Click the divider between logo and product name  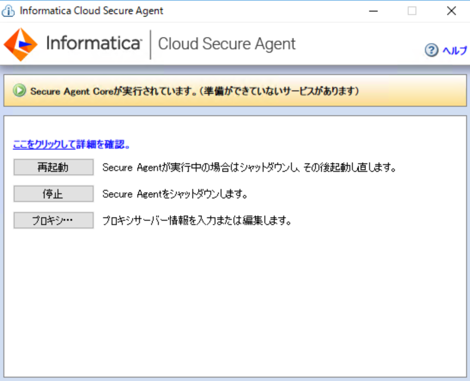(x=151, y=43)
